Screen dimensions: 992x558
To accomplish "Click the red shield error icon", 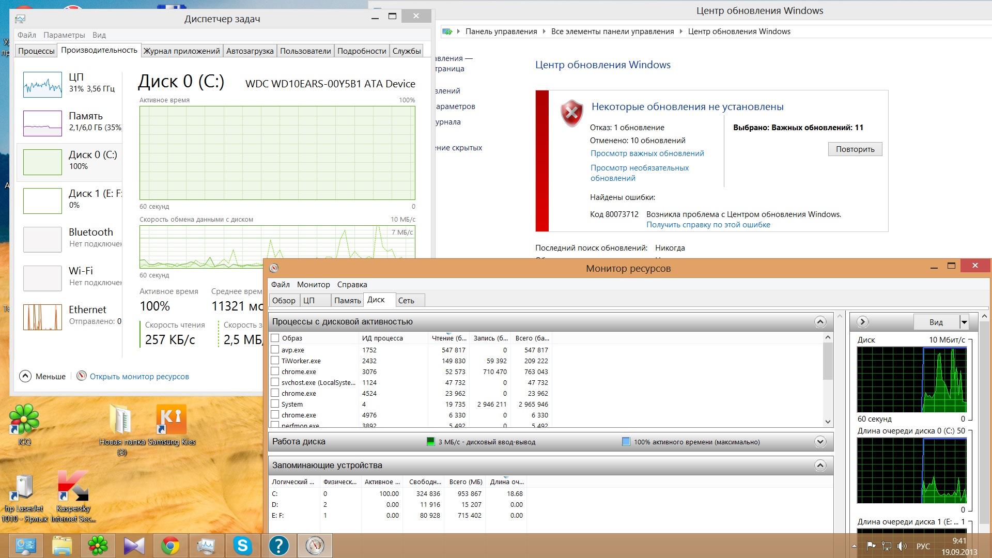I will point(572,113).
